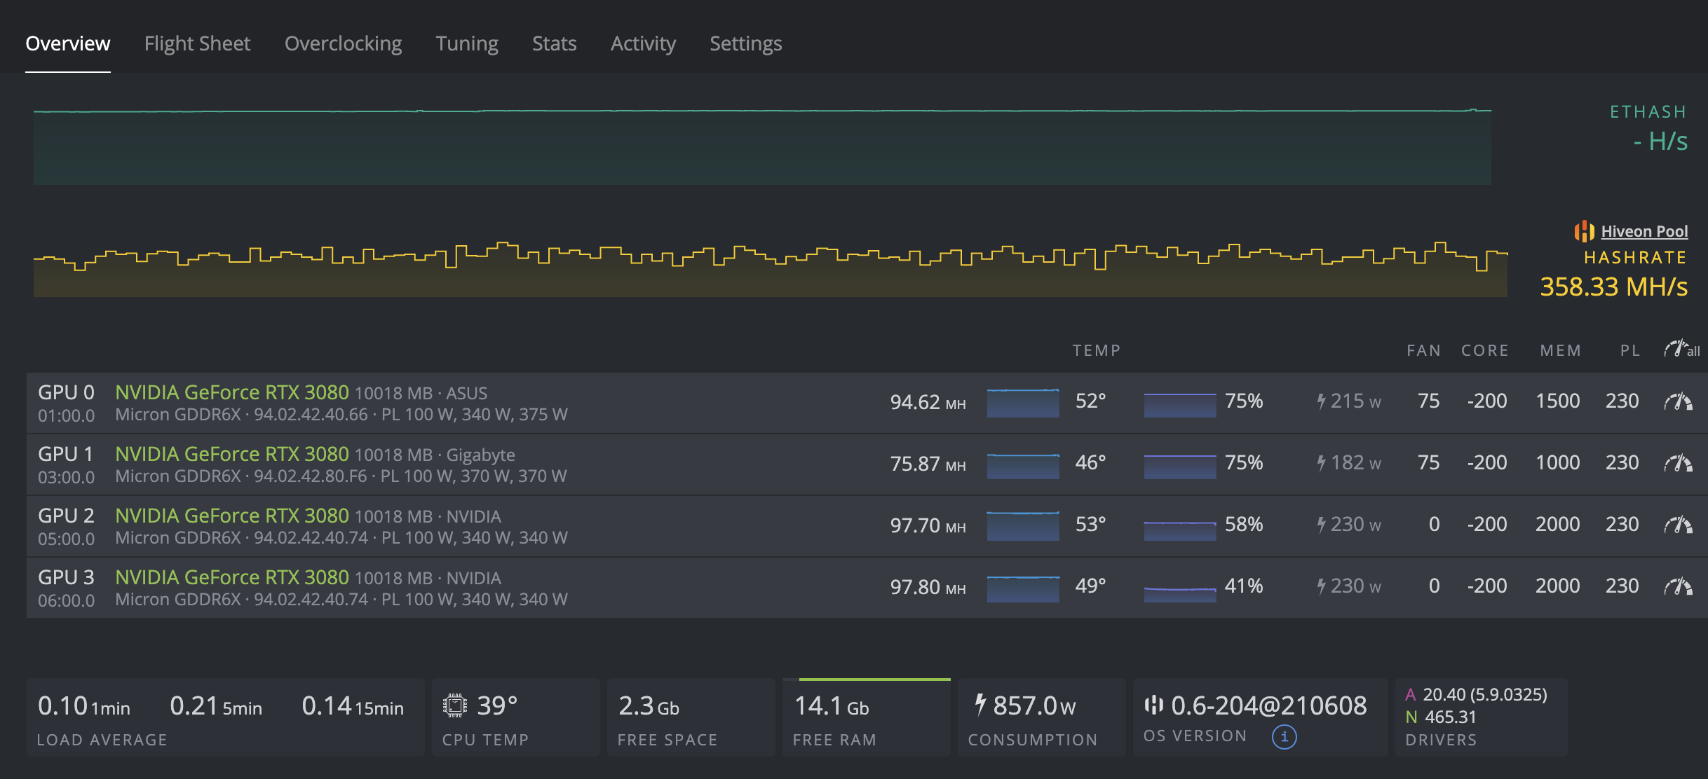This screenshot has width=1708, height=779.
Task: Open the Settings tab
Action: (745, 43)
